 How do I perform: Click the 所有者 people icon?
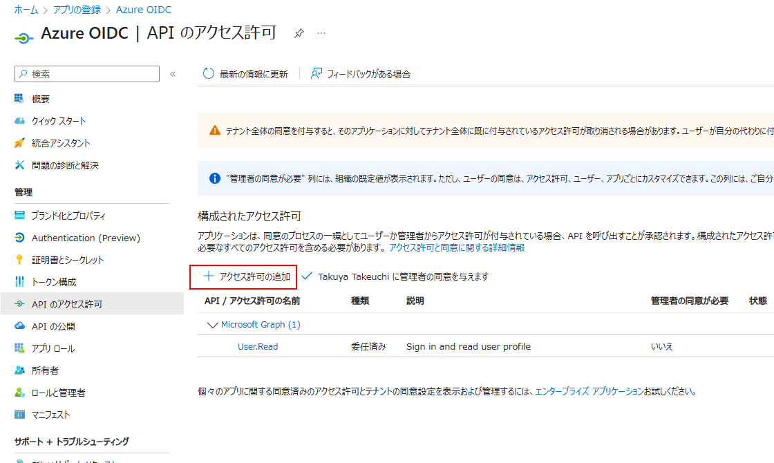19,370
